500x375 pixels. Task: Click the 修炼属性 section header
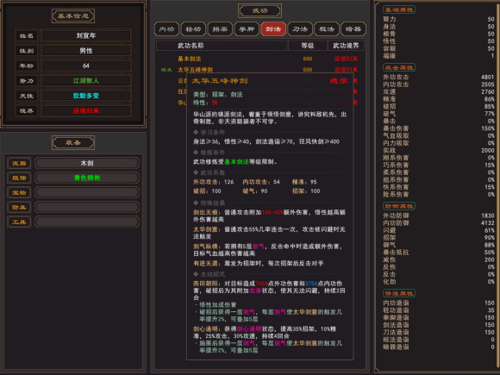point(399,293)
